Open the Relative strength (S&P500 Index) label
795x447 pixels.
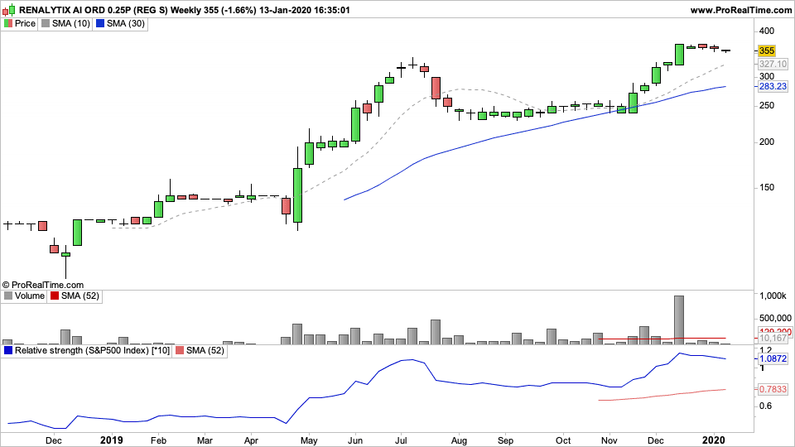[92, 350]
